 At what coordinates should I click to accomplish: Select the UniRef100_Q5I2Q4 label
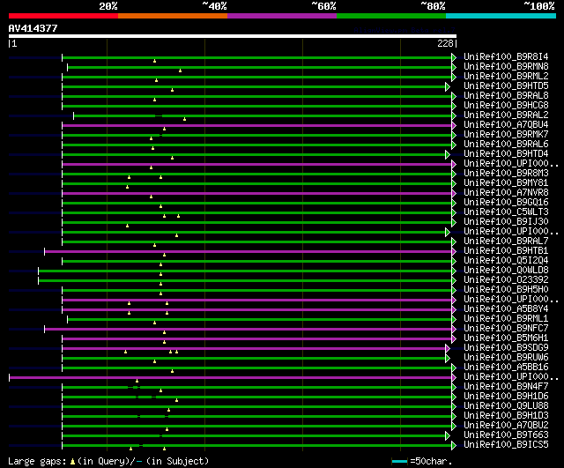tap(506, 261)
